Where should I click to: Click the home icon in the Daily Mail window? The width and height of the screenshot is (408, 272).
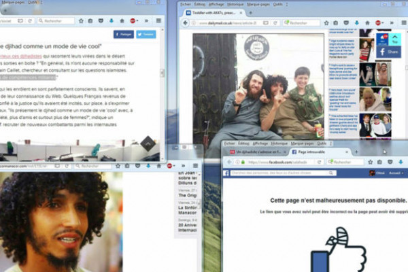point(367,23)
